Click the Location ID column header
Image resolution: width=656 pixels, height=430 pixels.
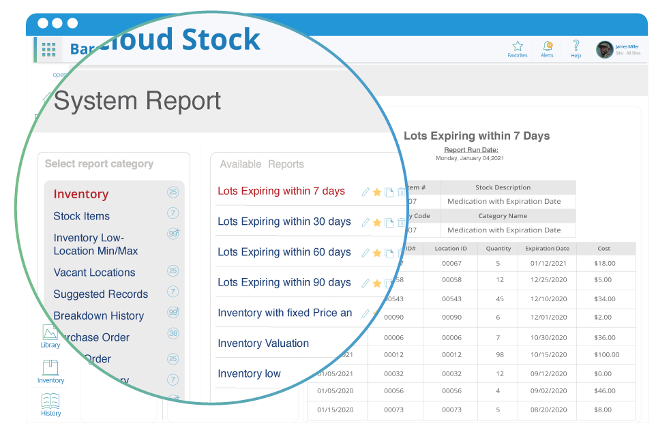click(x=451, y=249)
